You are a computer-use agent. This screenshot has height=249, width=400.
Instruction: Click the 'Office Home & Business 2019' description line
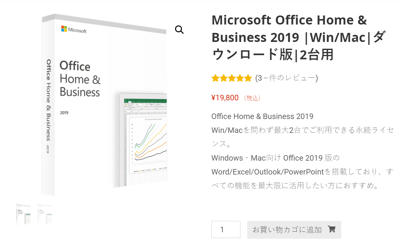[262, 116]
